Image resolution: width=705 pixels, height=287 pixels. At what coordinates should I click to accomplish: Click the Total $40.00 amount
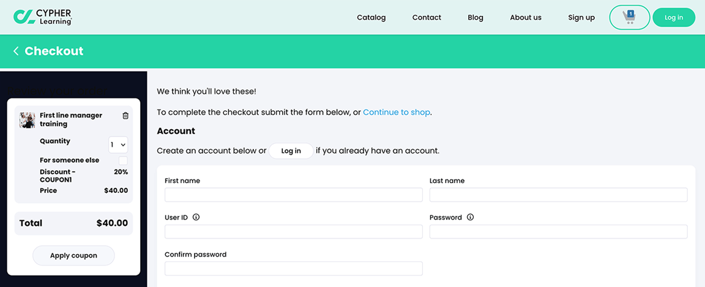tap(112, 223)
